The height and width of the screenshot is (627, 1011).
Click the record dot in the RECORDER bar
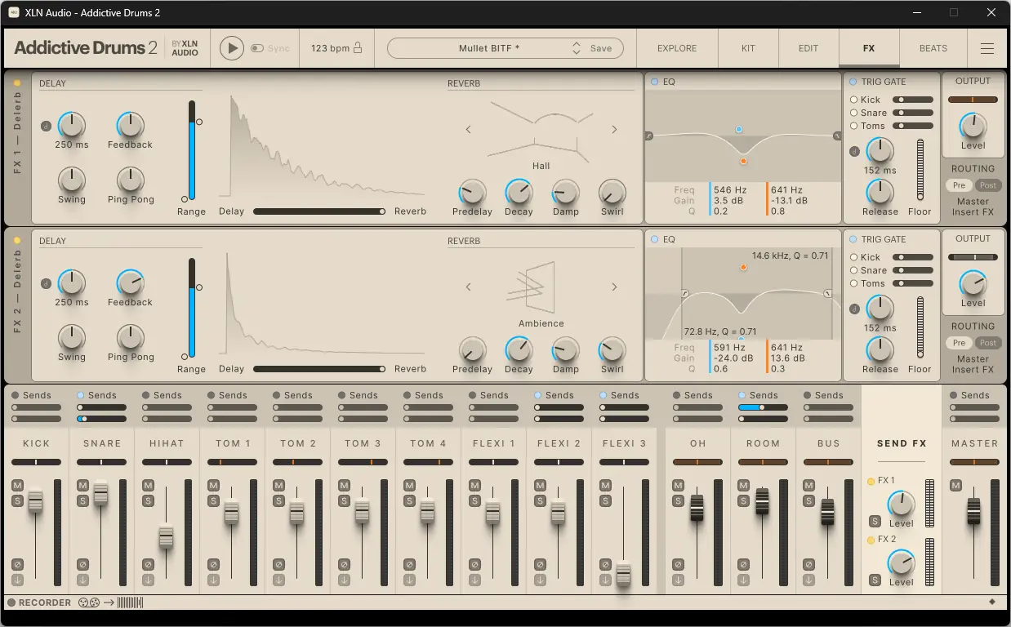[10, 603]
